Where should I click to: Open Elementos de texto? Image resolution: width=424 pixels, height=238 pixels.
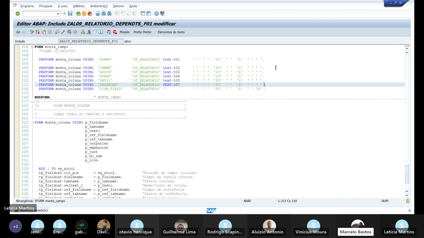click(171, 32)
